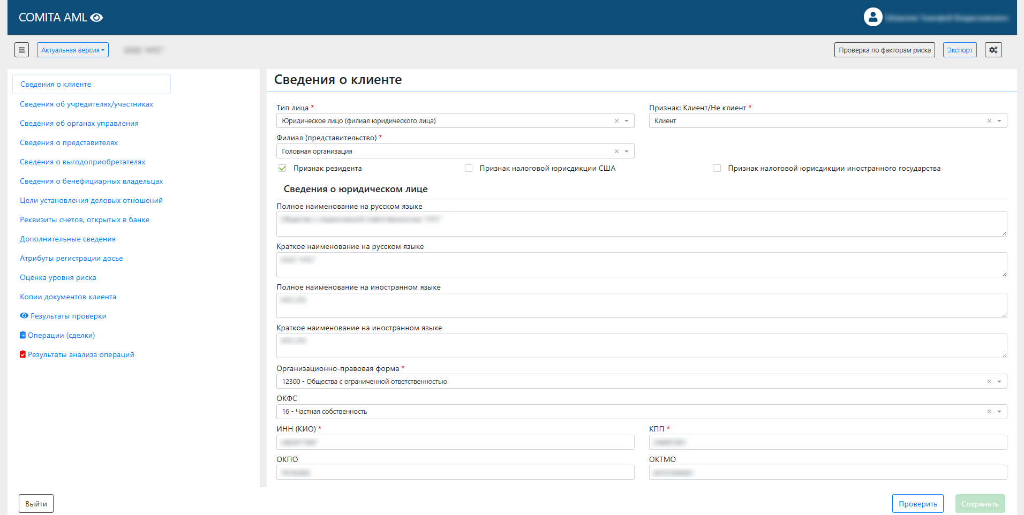The height and width of the screenshot is (515, 1024).
Task: Open Результаты анализа операций link
Action: pyautogui.click(x=81, y=355)
